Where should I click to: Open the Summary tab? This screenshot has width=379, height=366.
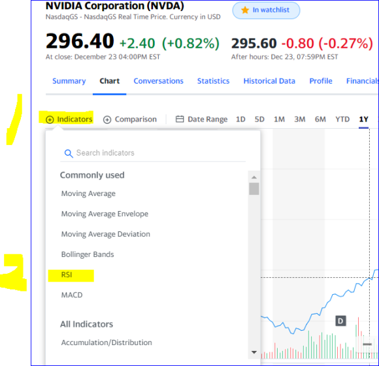coord(69,81)
